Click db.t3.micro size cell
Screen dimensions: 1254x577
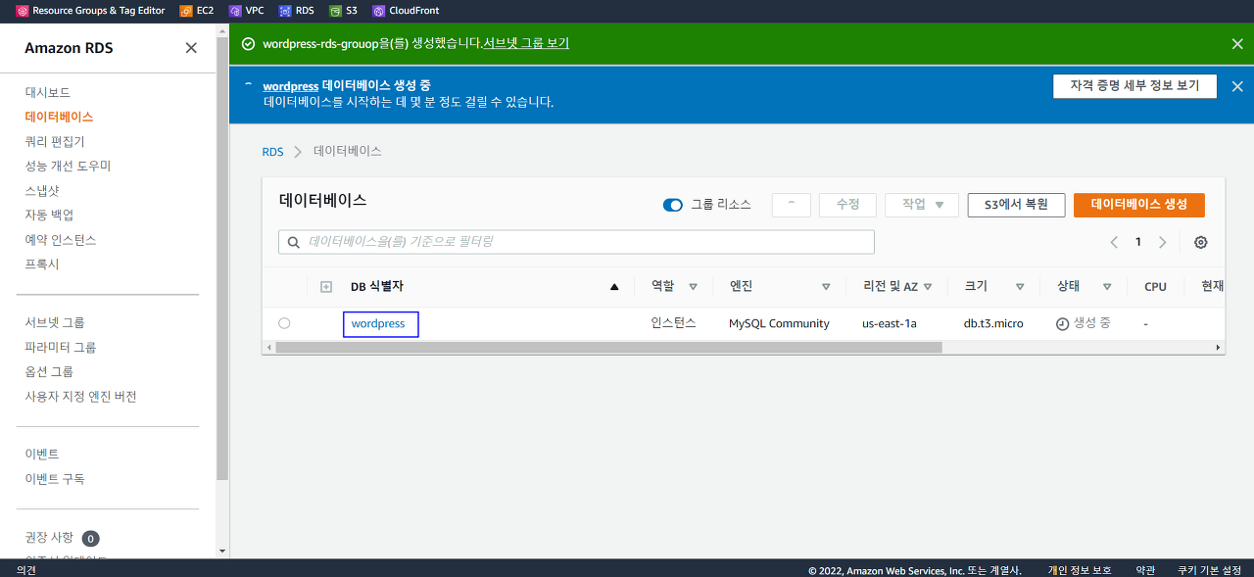click(x=993, y=323)
